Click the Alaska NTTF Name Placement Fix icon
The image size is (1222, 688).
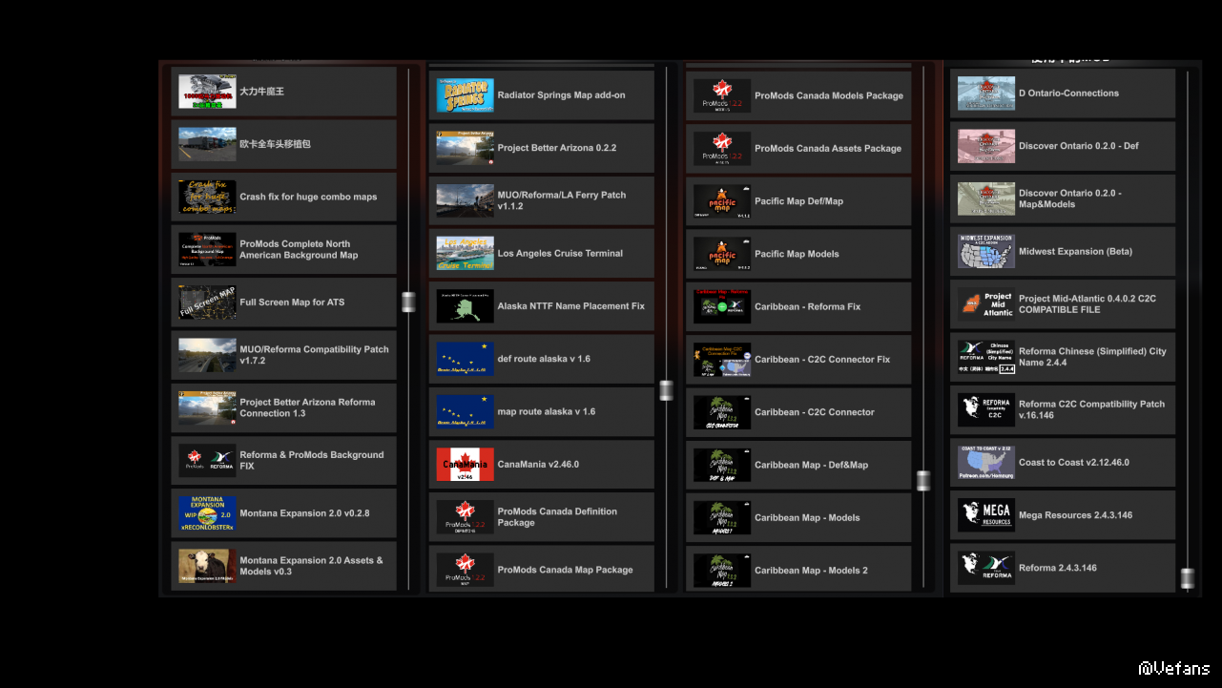tap(465, 306)
